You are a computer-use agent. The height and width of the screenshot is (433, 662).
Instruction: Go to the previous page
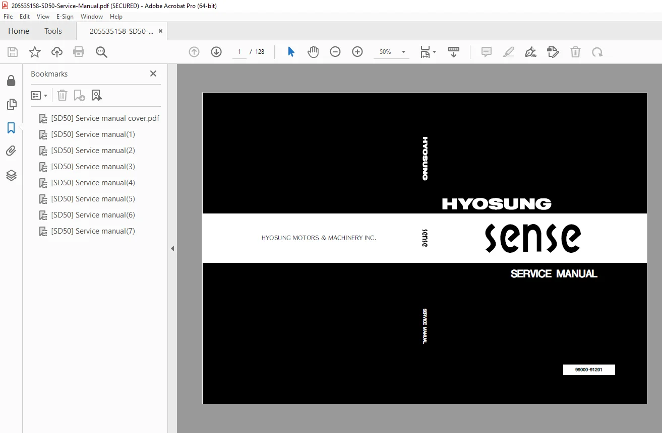pos(194,52)
